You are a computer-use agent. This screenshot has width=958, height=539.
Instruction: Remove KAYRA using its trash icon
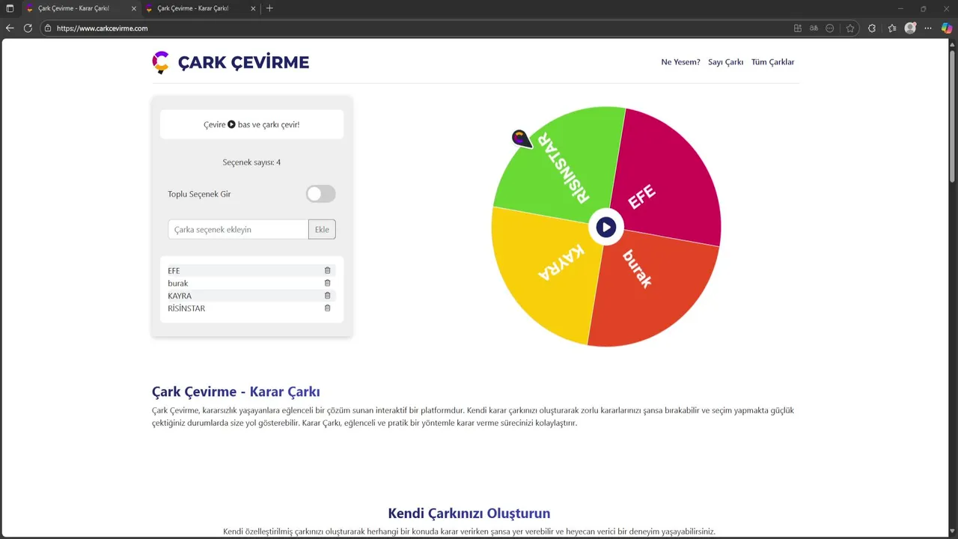(327, 296)
